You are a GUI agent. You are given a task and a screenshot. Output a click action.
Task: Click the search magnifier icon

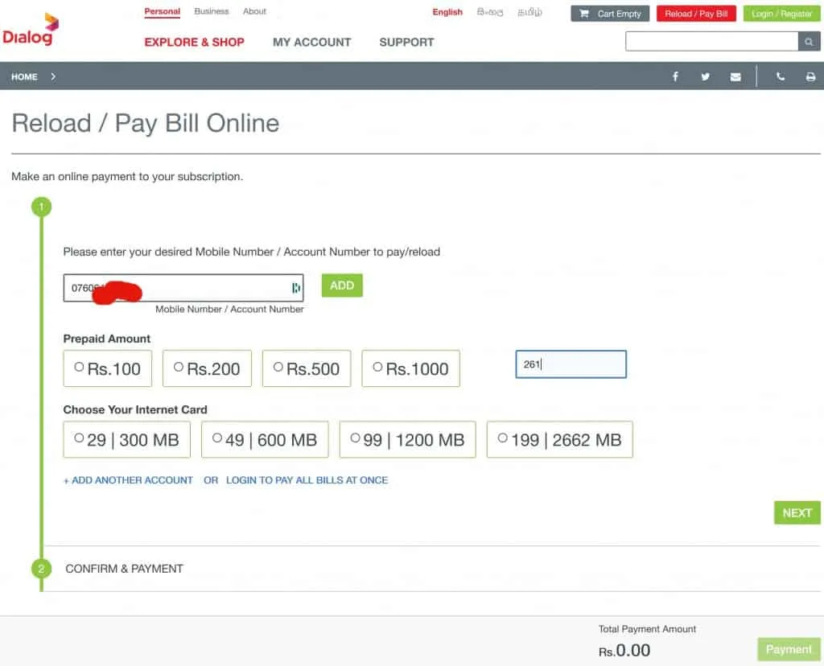pos(810,42)
